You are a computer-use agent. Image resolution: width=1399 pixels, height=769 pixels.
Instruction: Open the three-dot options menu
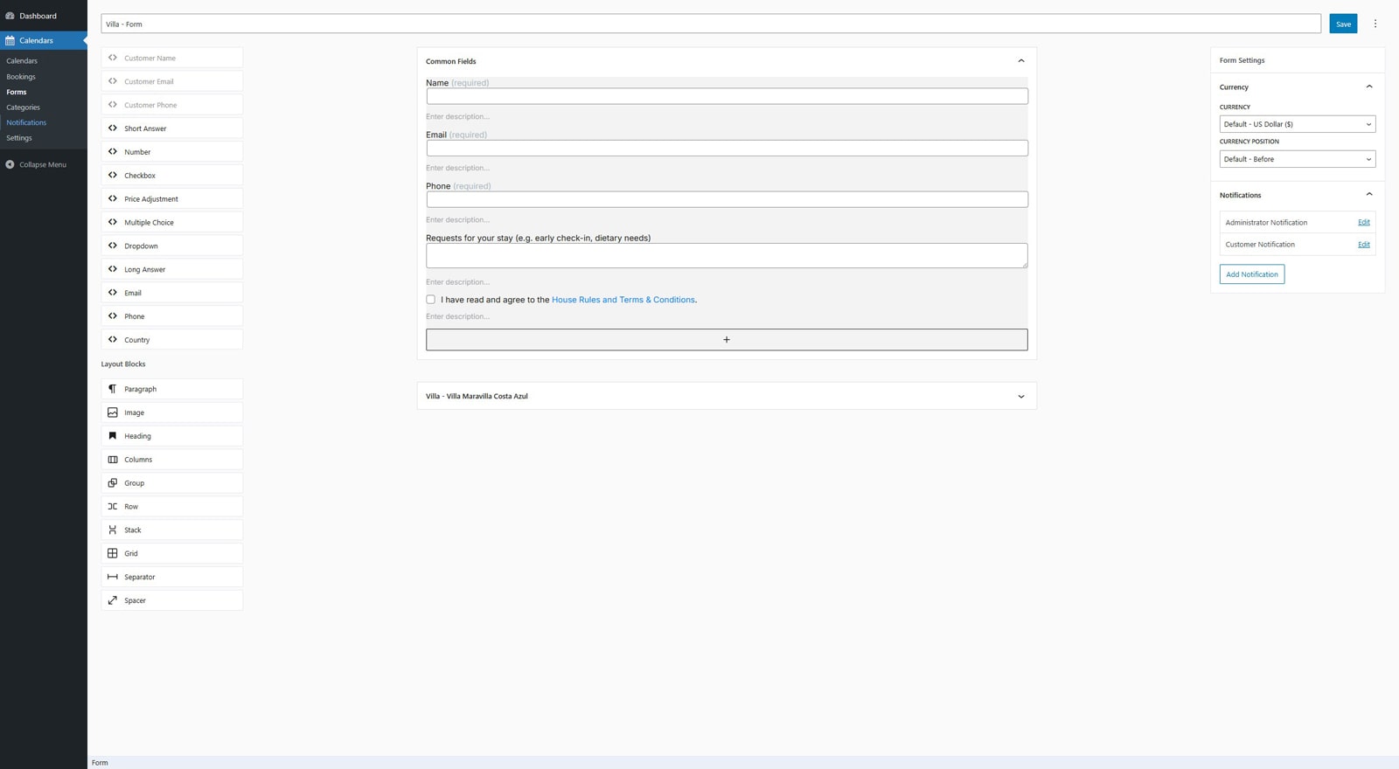1375,24
